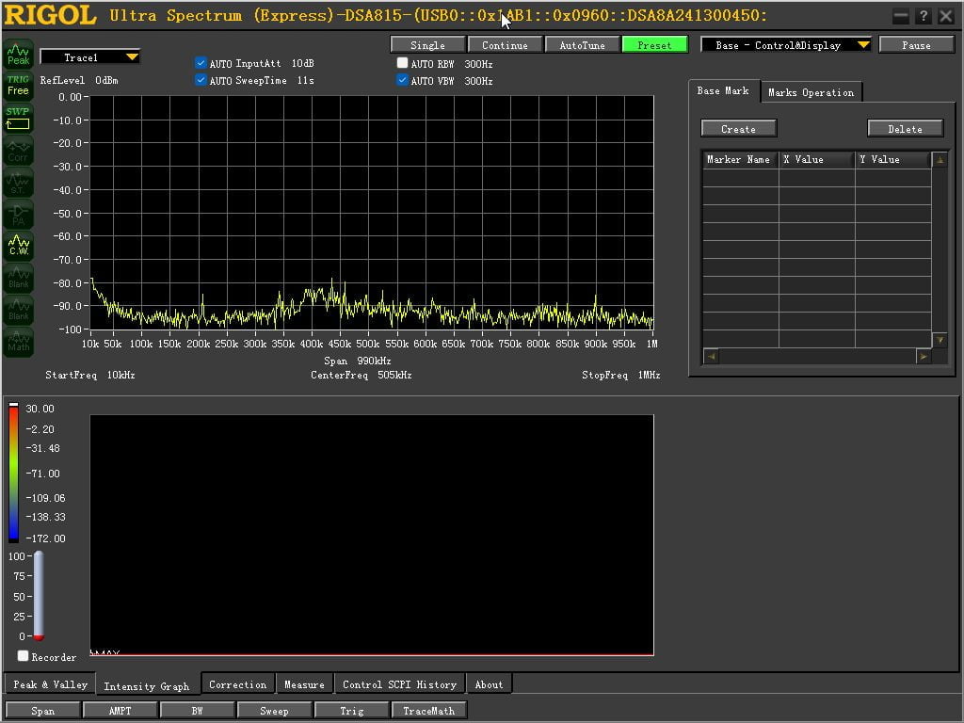Click the X Value column header
The image size is (964, 723).
point(816,160)
